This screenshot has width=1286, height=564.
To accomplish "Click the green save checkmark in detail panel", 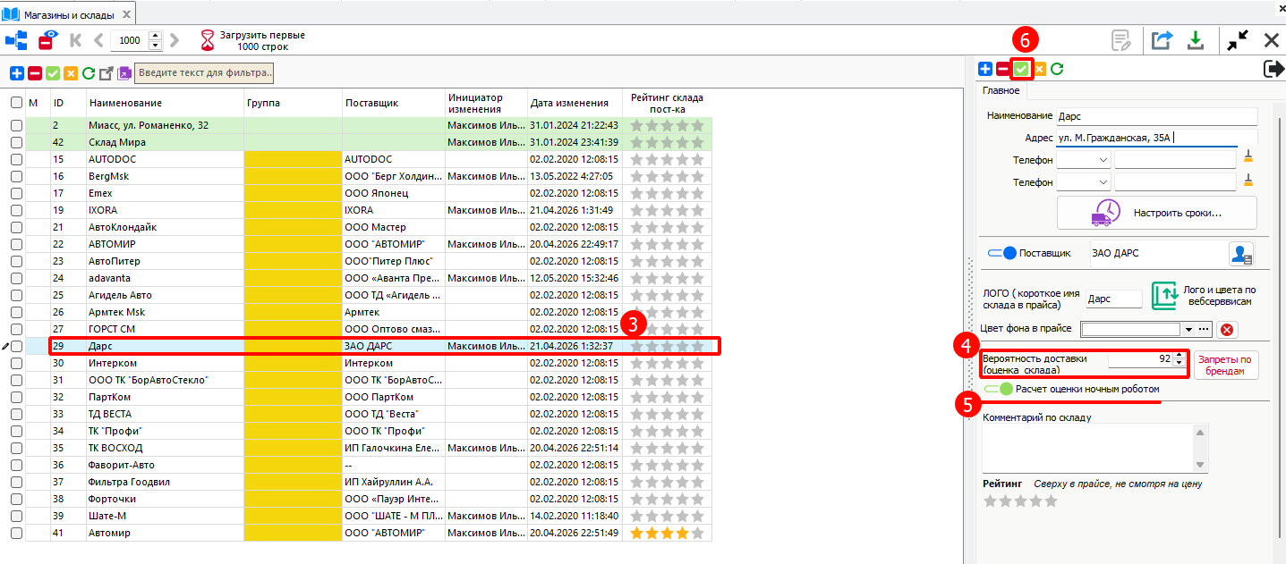I will [x=1021, y=69].
